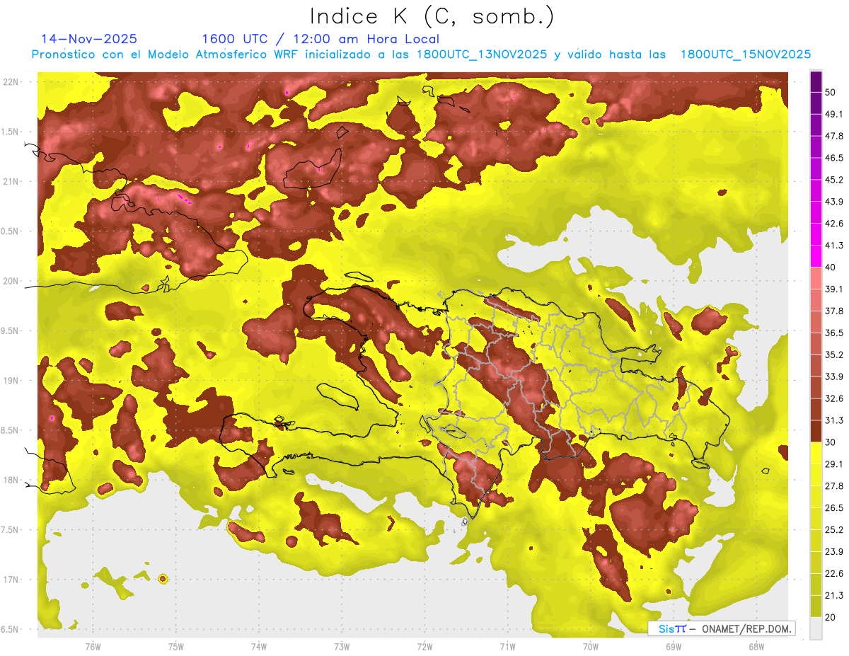Viewport: 849px width, 656px height.
Task: Click the 'SisTT - ONAMET/REP.DOM.' credit label
Action: 722,628
